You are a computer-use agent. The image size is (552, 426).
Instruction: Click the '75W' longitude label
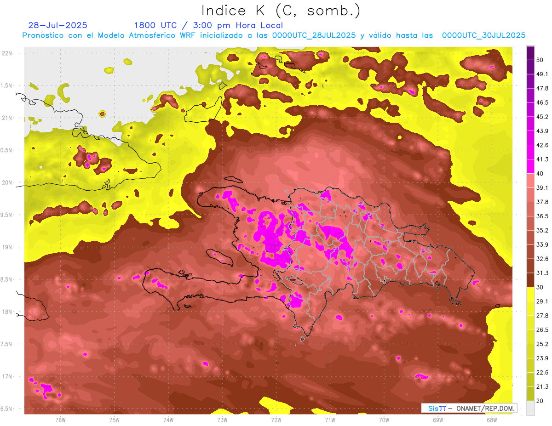(x=115, y=420)
